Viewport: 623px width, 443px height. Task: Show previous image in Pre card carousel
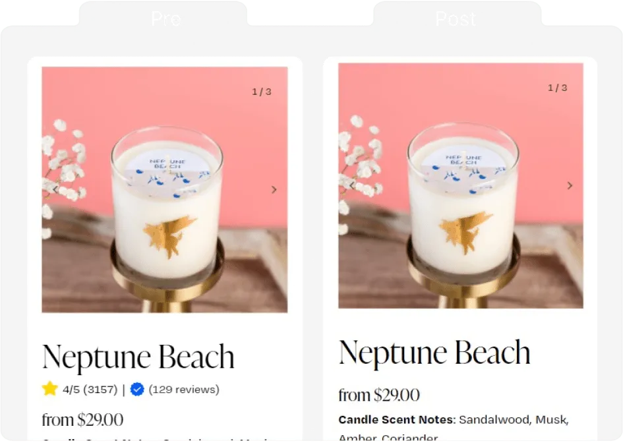coord(55,189)
